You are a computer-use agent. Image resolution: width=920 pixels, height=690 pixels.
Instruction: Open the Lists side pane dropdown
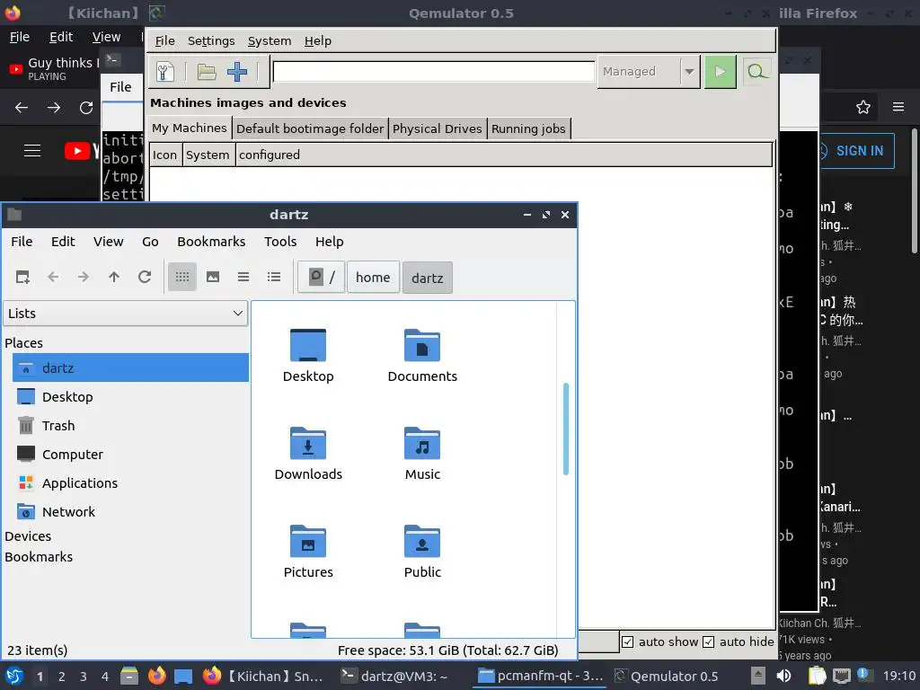pos(126,314)
